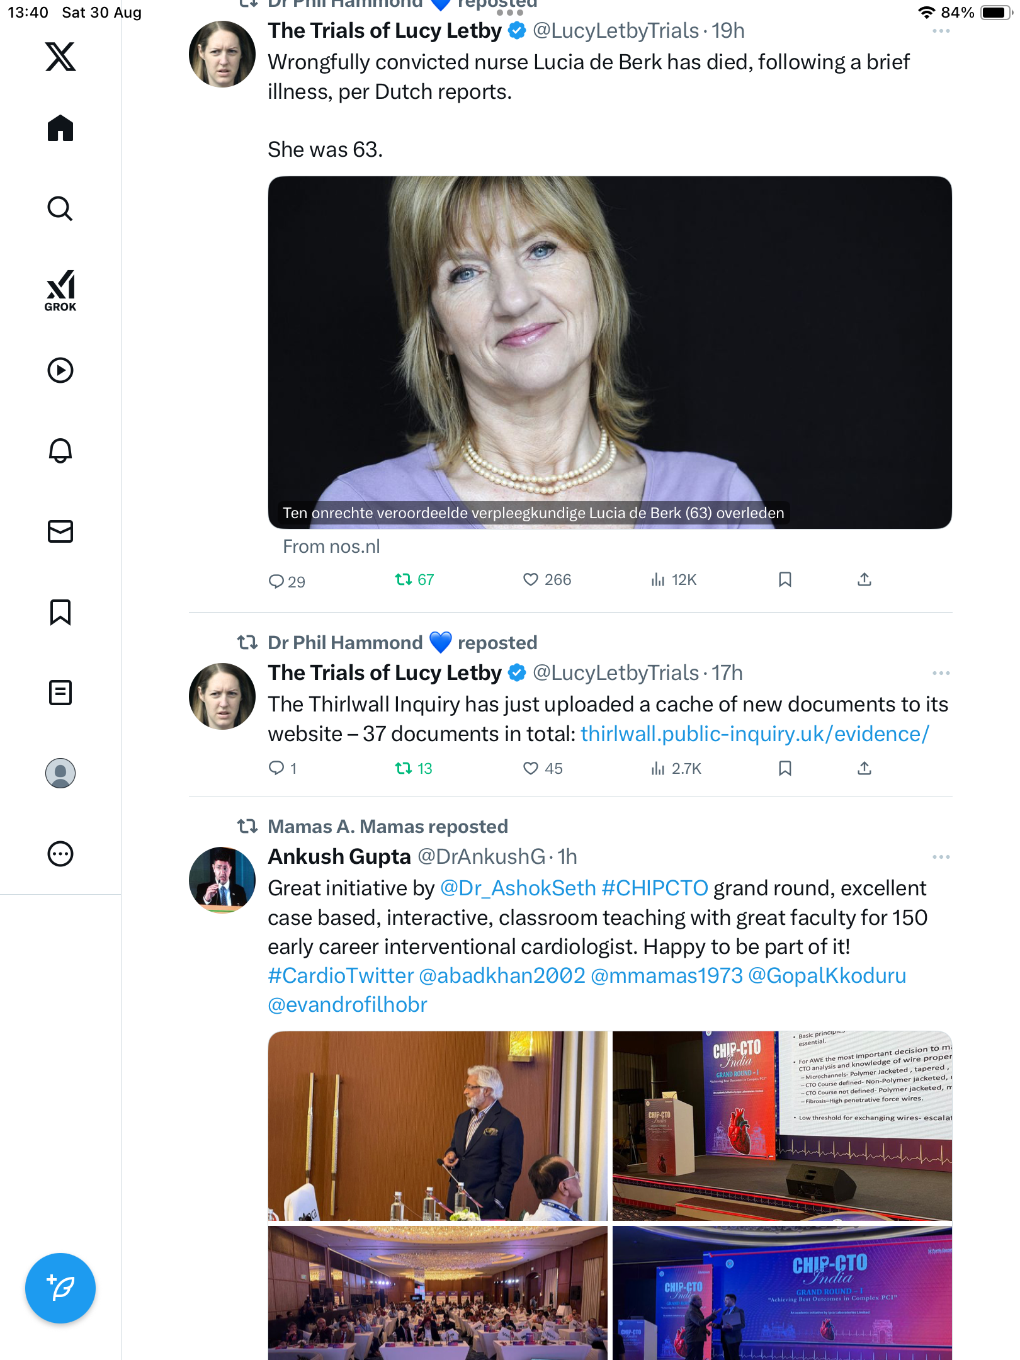Tap the compose new post button
The height and width of the screenshot is (1360, 1020).
point(60,1288)
